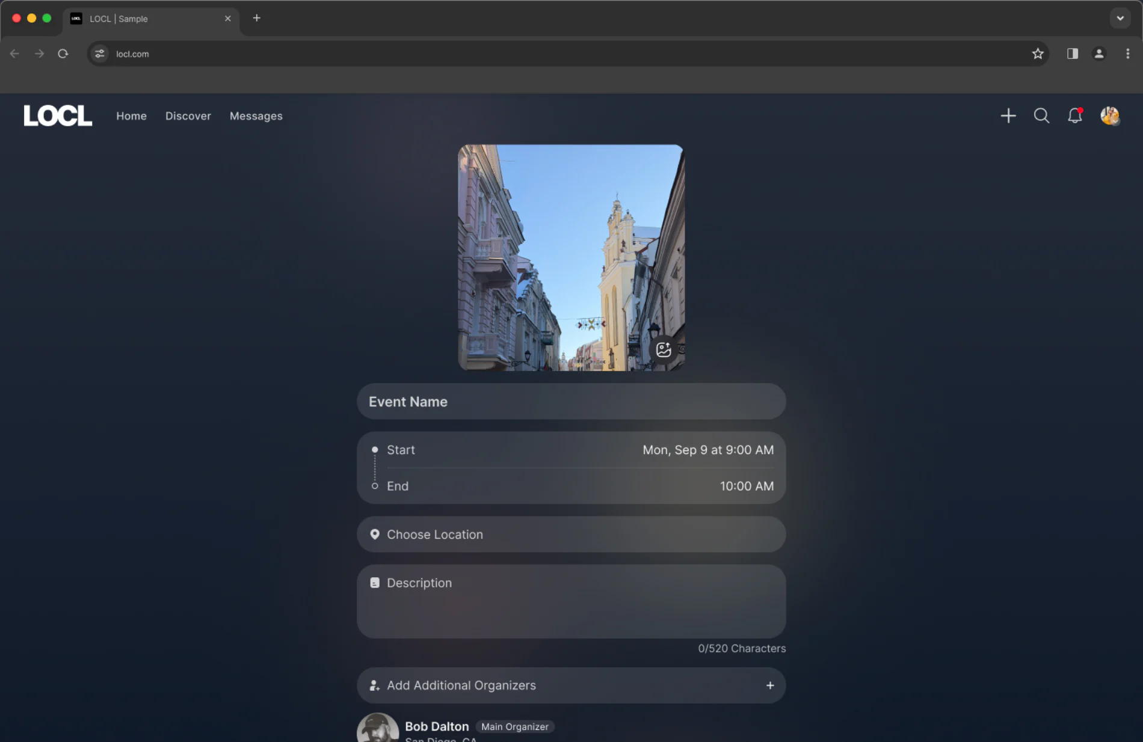Click the Add Additional Organizers row
The width and height of the screenshot is (1143, 742).
(x=571, y=685)
